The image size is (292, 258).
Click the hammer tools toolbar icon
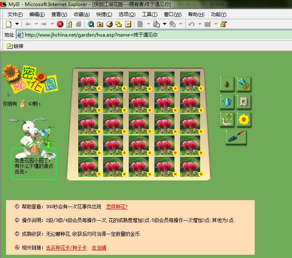224,24
